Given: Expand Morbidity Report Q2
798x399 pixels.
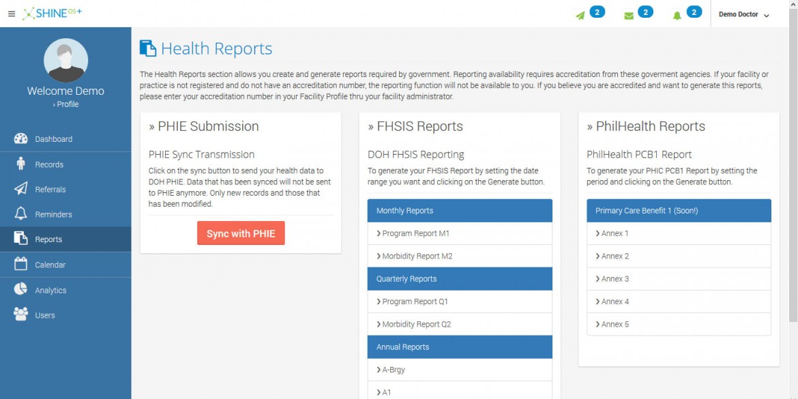Looking at the screenshot, I should pyautogui.click(x=460, y=324).
